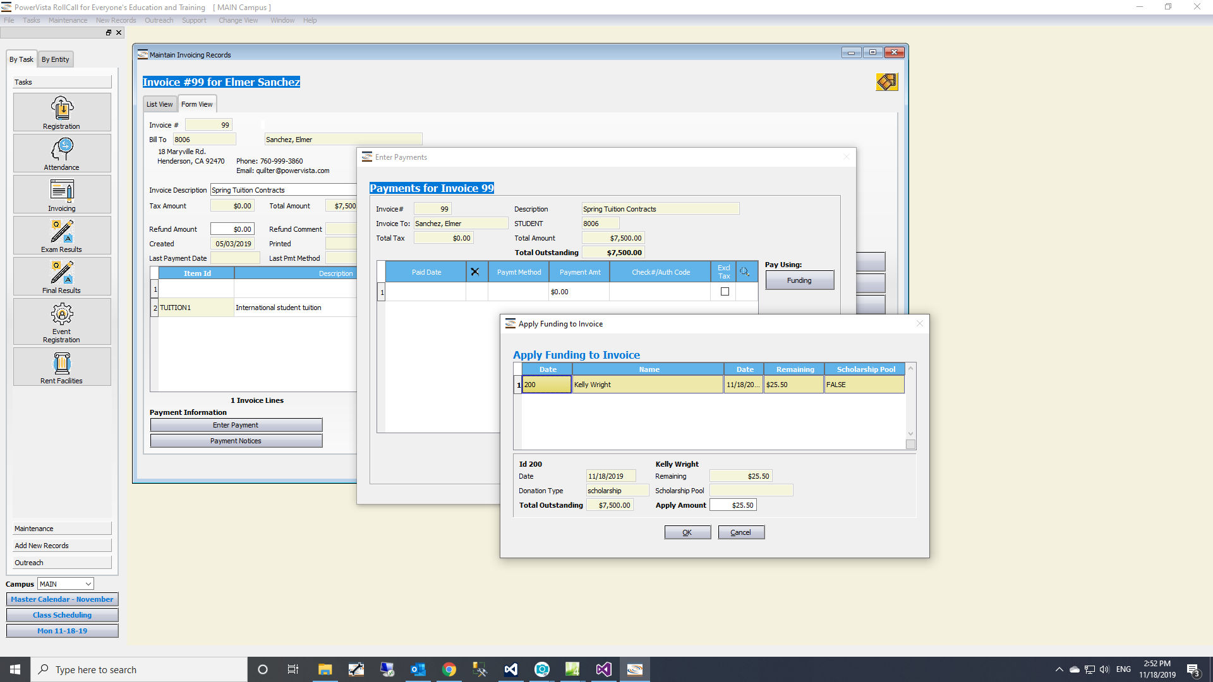Click the taskbar search box
Image resolution: width=1213 pixels, height=682 pixels.
pos(139,669)
